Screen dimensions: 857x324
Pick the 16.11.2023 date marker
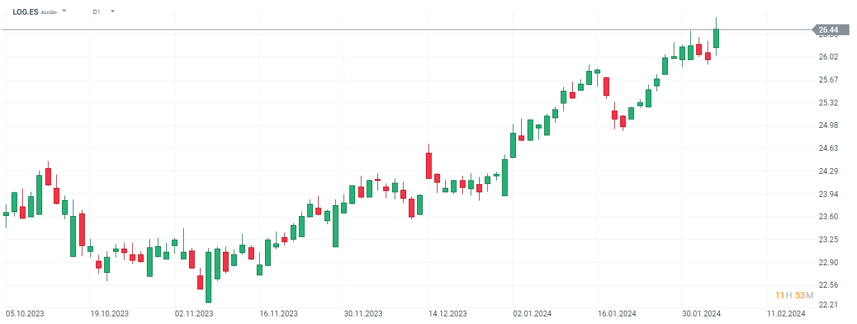(278, 314)
